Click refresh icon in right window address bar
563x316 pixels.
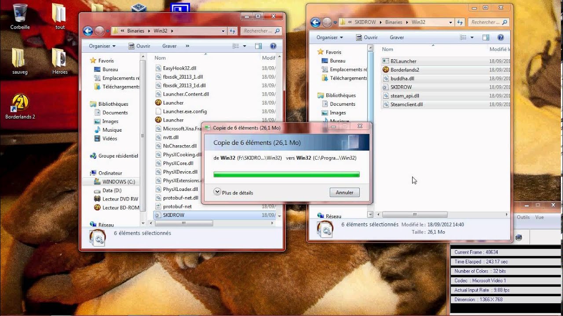[x=460, y=22]
